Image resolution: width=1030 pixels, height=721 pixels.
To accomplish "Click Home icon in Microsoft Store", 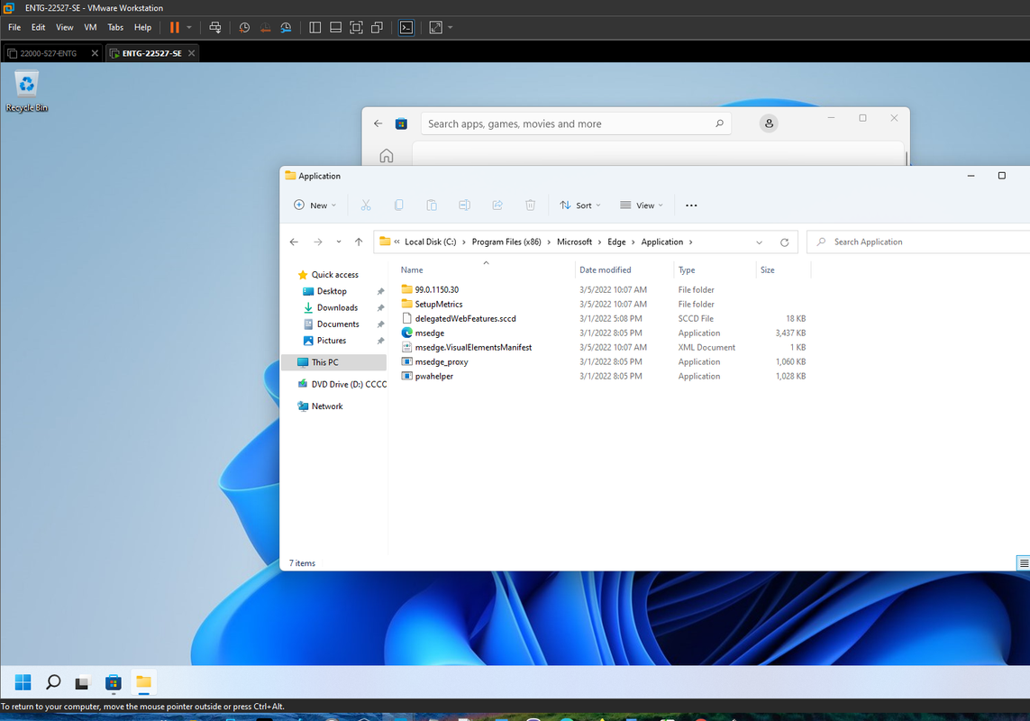I will (387, 156).
